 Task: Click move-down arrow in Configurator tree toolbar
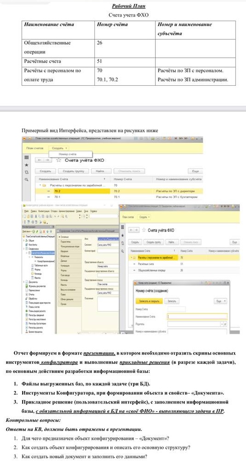click(51, 231)
